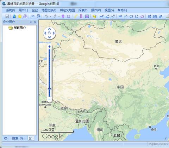Open favorites with the yellow star icon
The image size is (169, 148).
click(x=20, y=16)
